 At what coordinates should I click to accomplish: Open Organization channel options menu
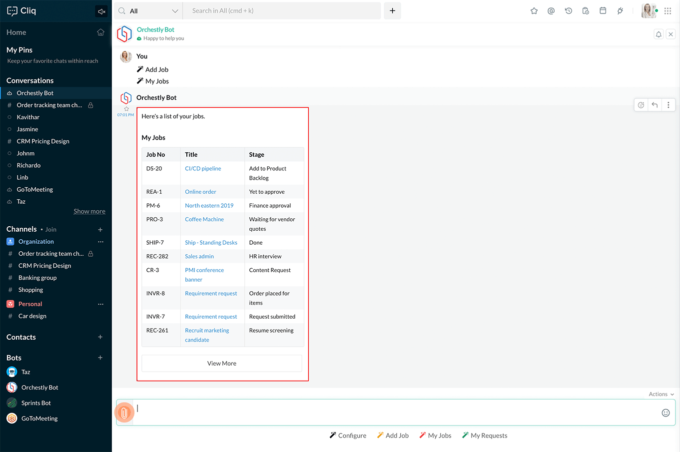pyautogui.click(x=101, y=242)
